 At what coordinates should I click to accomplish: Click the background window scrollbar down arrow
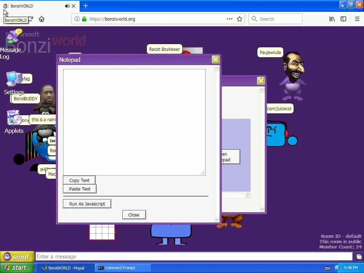pyautogui.click(x=262, y=209)
